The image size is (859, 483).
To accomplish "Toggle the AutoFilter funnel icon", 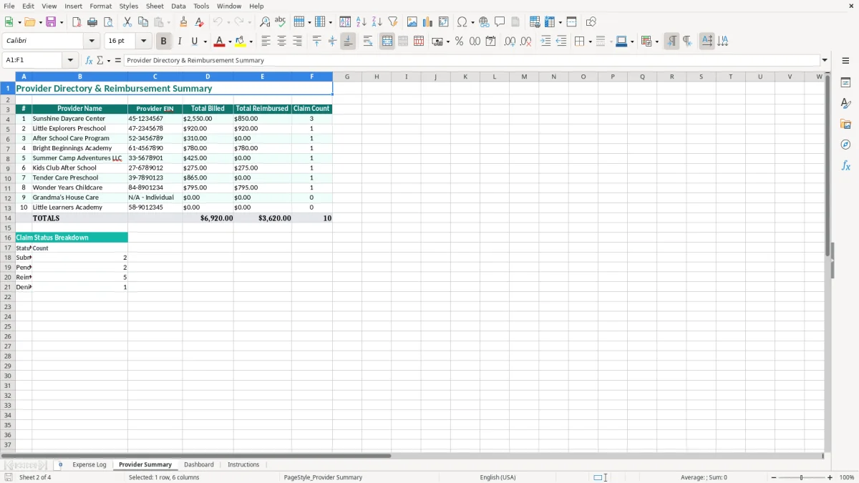I will [393, 22].
